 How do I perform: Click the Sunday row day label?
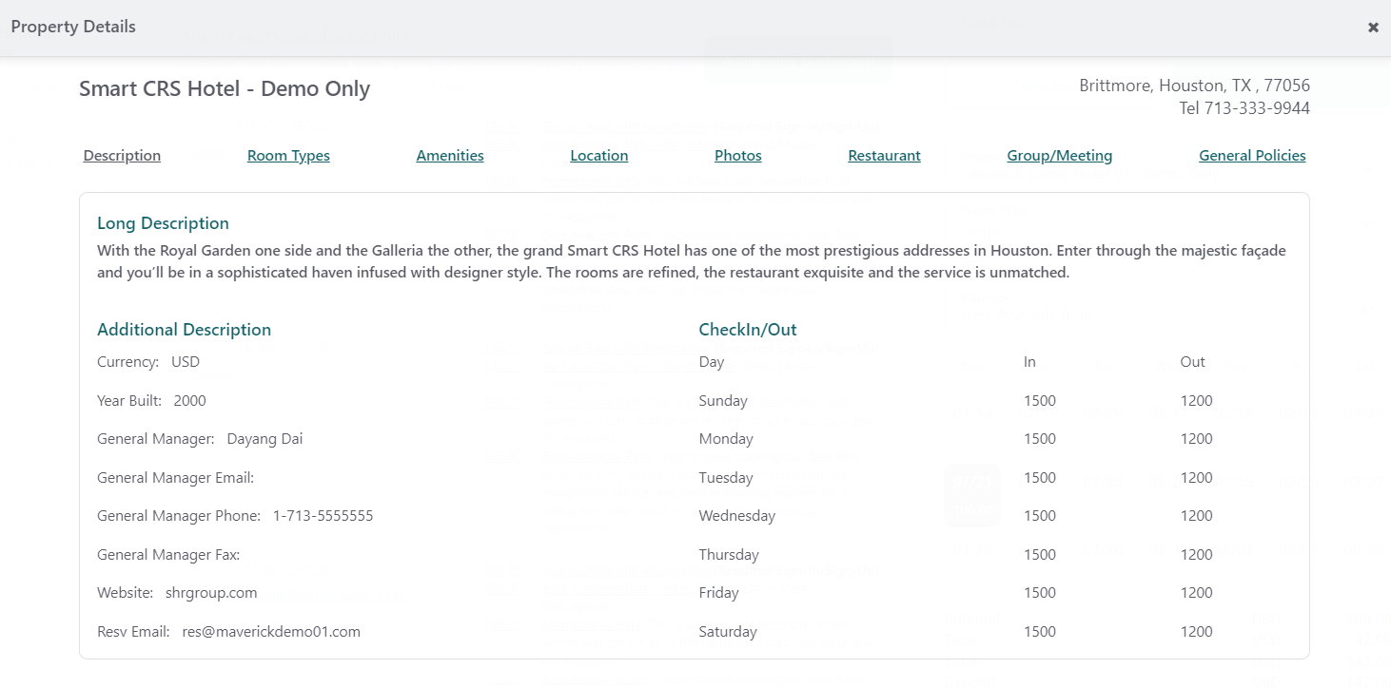tap(723, 401)
